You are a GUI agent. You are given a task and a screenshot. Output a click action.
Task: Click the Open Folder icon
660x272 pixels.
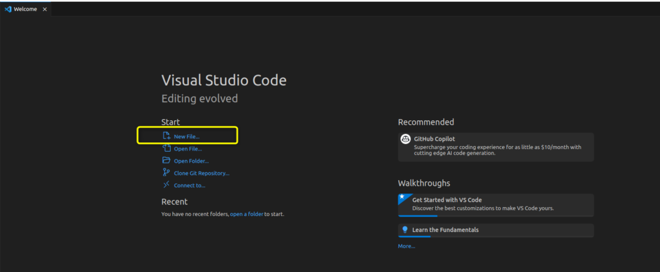[x=166, y=161]
